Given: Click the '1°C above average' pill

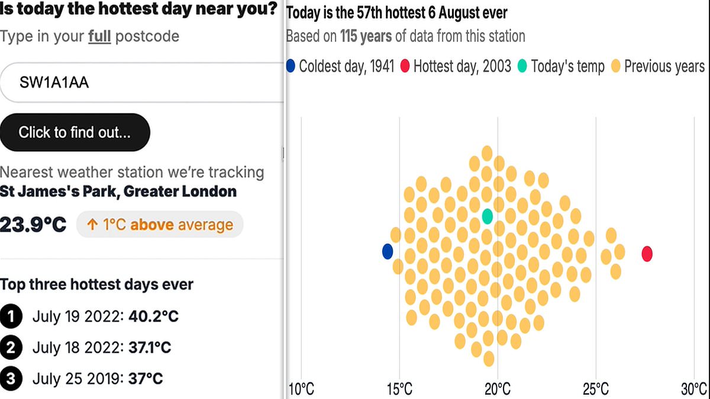Looking at the screenshot, I should (160, 225).
